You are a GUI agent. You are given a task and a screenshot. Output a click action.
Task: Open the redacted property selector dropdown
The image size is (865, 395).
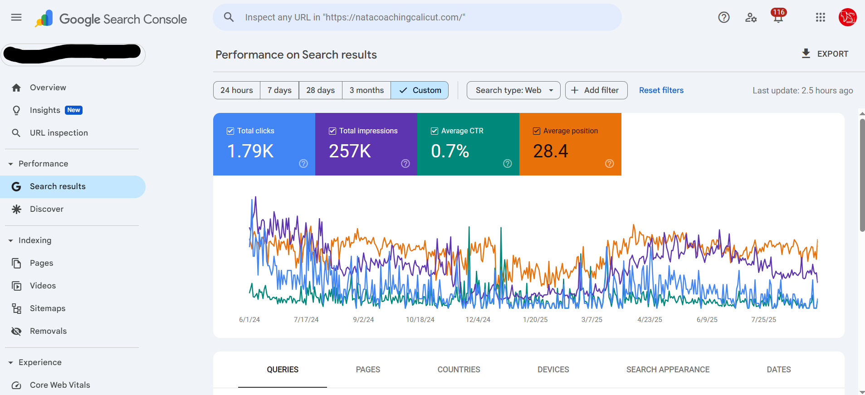coord(73,54)
